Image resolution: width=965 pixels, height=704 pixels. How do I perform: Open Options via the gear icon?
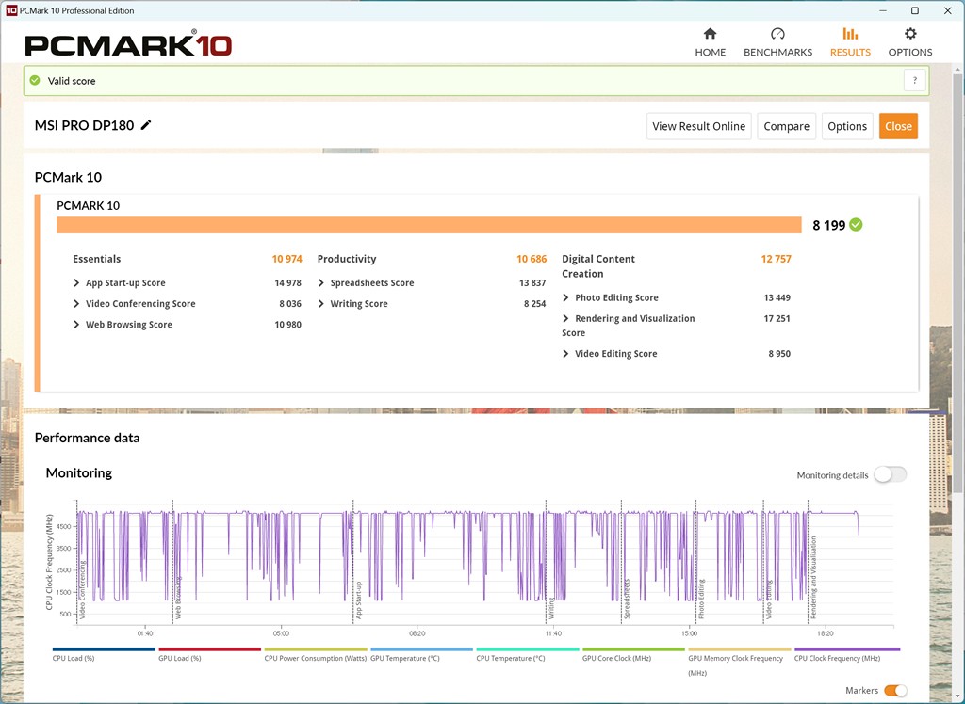(910, 34)
